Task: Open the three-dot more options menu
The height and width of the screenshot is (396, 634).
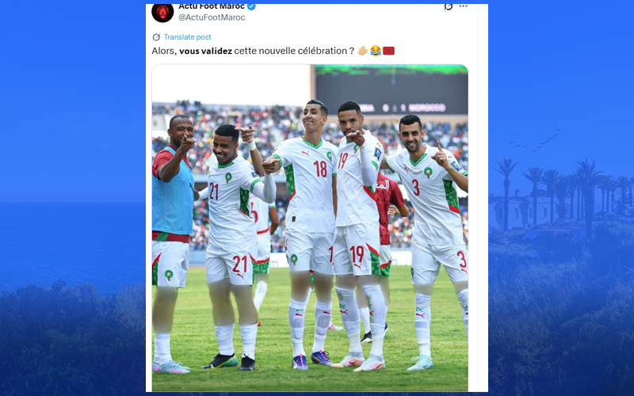Action: [464, 6]
